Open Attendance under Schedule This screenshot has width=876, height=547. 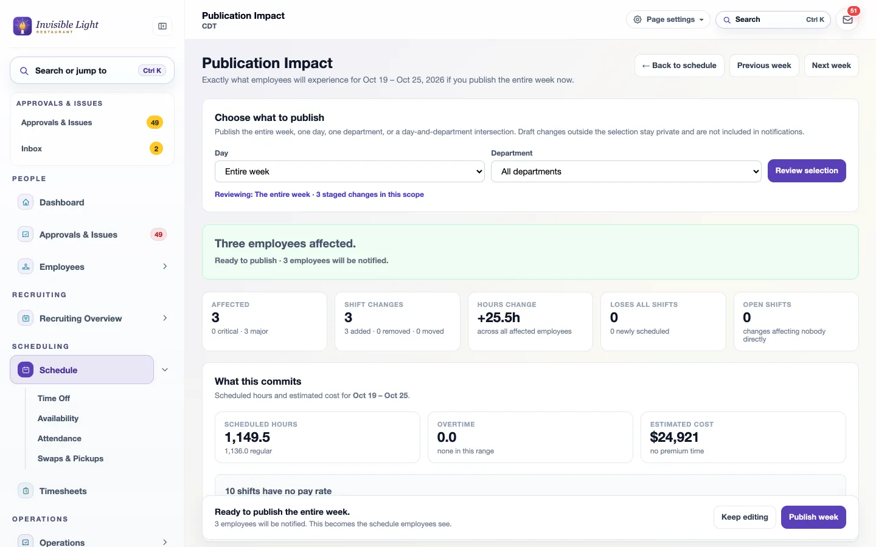click(60, 438)
